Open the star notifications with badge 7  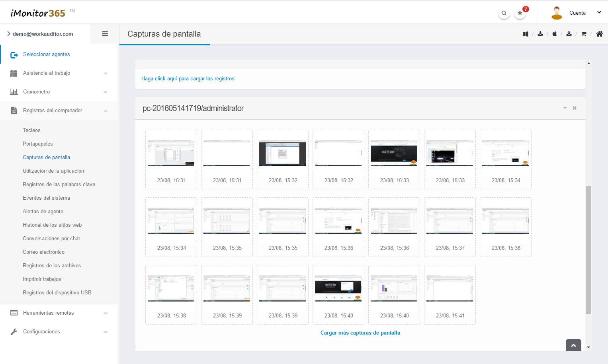point(520,13)
